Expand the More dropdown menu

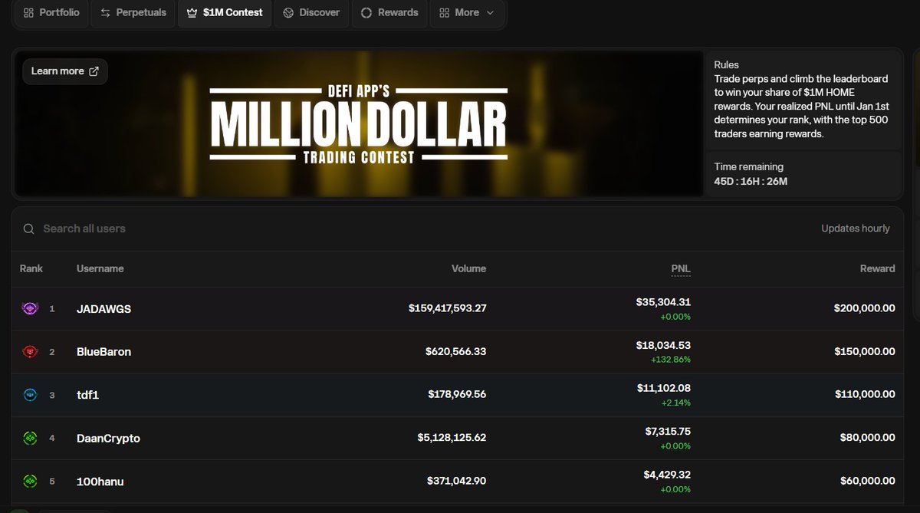pos(467,13)
